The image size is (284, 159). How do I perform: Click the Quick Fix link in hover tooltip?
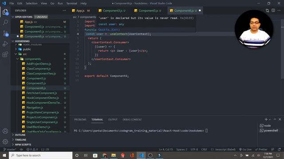pos(109,30)
